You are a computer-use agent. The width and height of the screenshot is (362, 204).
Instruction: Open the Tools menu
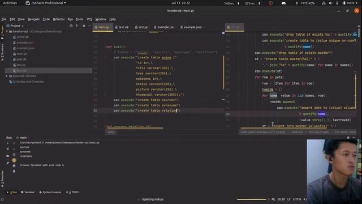79,19
